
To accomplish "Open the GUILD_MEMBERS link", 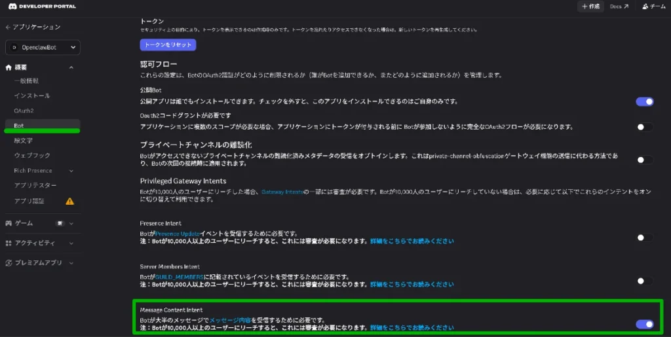I will click(x=179, y=277).
